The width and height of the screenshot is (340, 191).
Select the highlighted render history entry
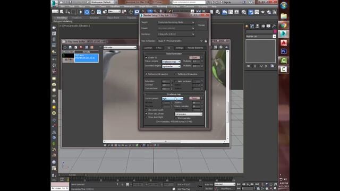click(86, 58)
